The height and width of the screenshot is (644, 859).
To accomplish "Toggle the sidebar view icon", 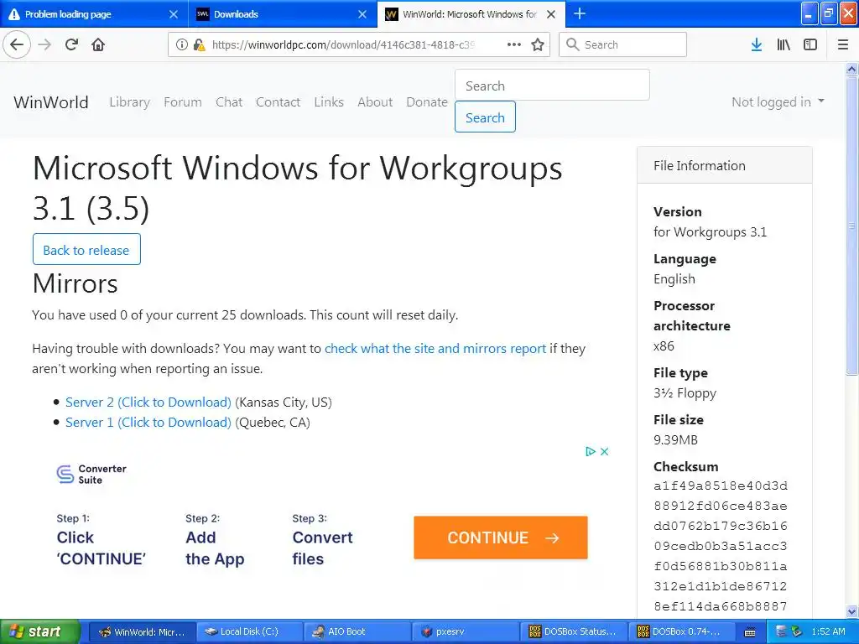I will [x=810, y=45].
